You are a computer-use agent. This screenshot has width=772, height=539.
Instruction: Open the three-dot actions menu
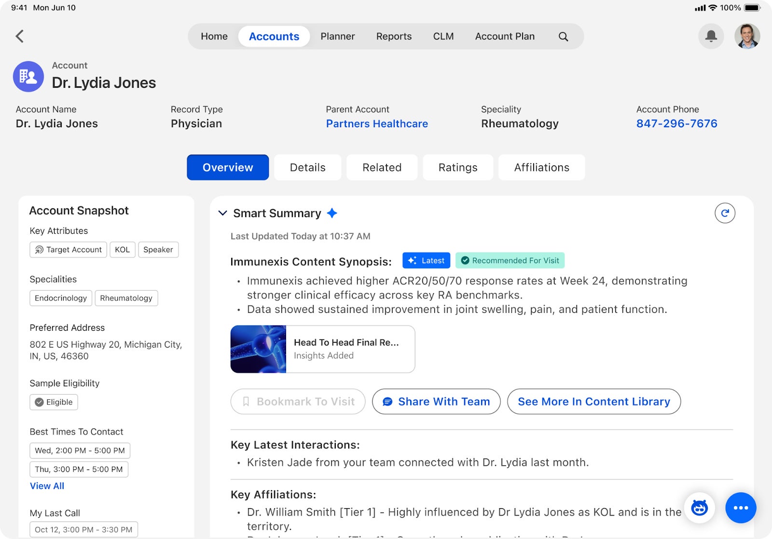click(x=741, y=508)
